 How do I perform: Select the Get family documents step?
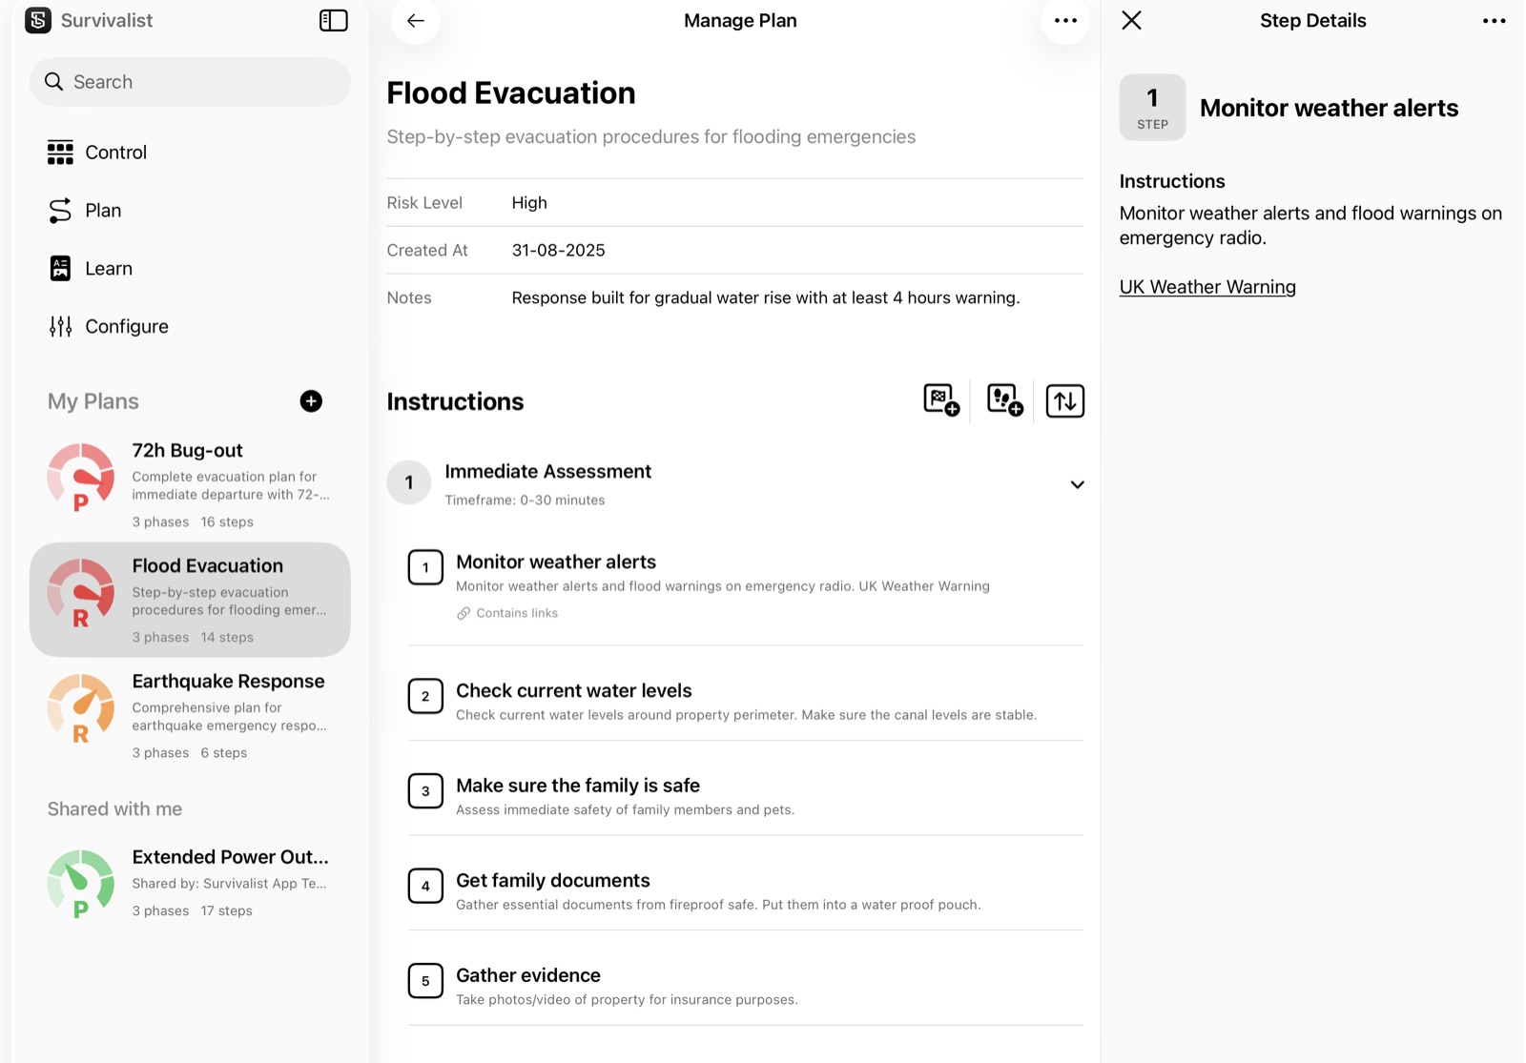[x=746, y=890]
